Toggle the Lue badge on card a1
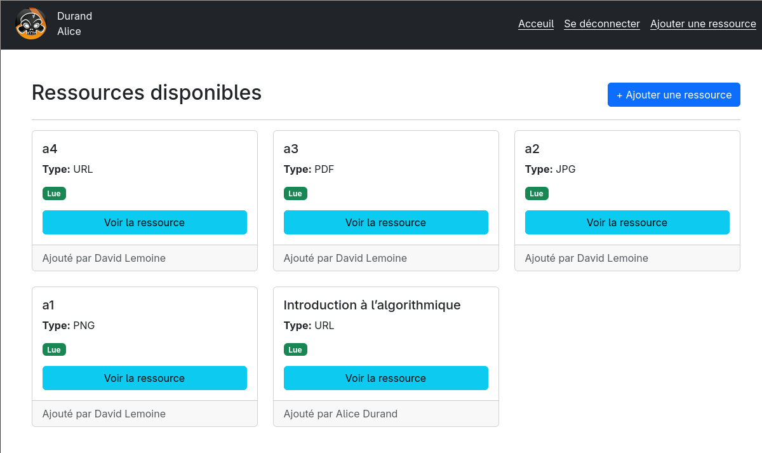Viewport: 762px width, 453px height. point(54,349)
